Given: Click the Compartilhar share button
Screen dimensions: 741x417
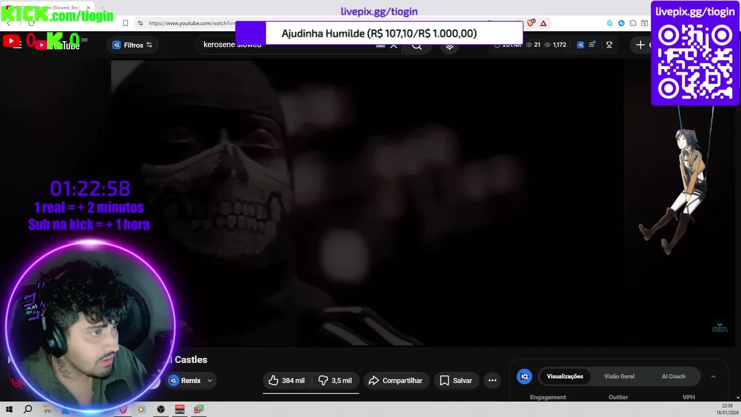Looking at the screenshot, I should pyautogui.click(x=396, y=381).
